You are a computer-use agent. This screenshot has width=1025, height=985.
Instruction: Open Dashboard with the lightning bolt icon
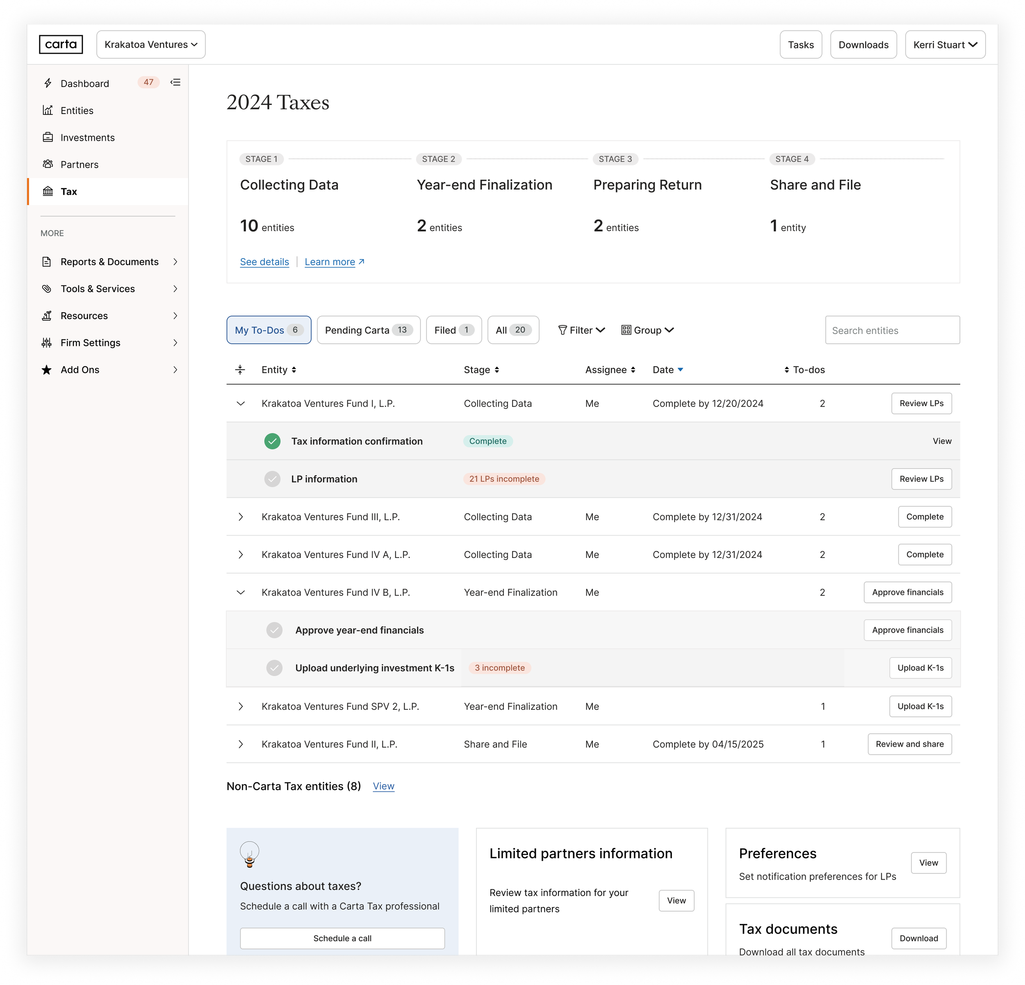tap(48, 83)
